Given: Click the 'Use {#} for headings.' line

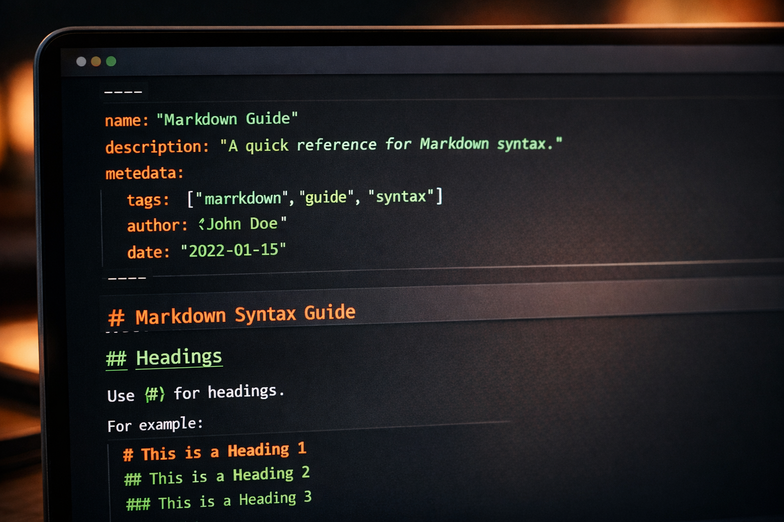Looking at the screenshot, I should tap(195, 393).
